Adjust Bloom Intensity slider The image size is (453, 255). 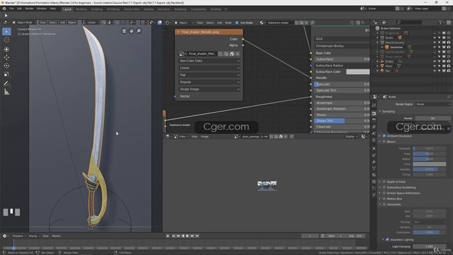[429, 169]
